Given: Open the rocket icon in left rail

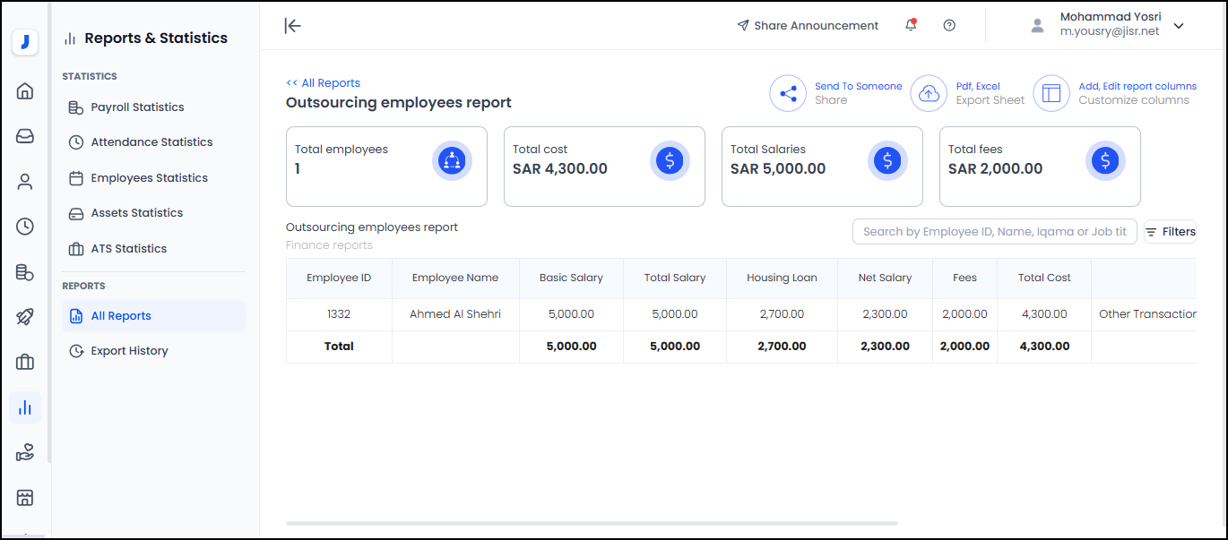Looking at the screenshot, I should (x=25, y=317).
